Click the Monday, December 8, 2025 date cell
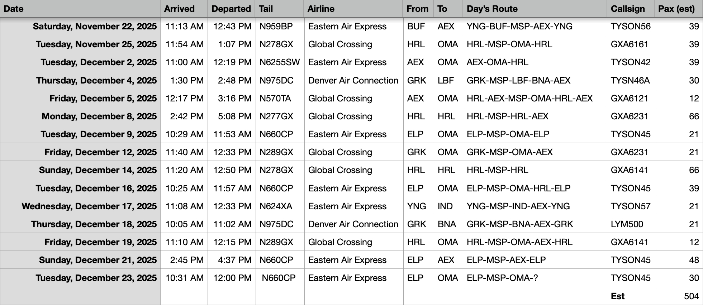This screenshot has width=703, height=305. click(x=99, y=116)
